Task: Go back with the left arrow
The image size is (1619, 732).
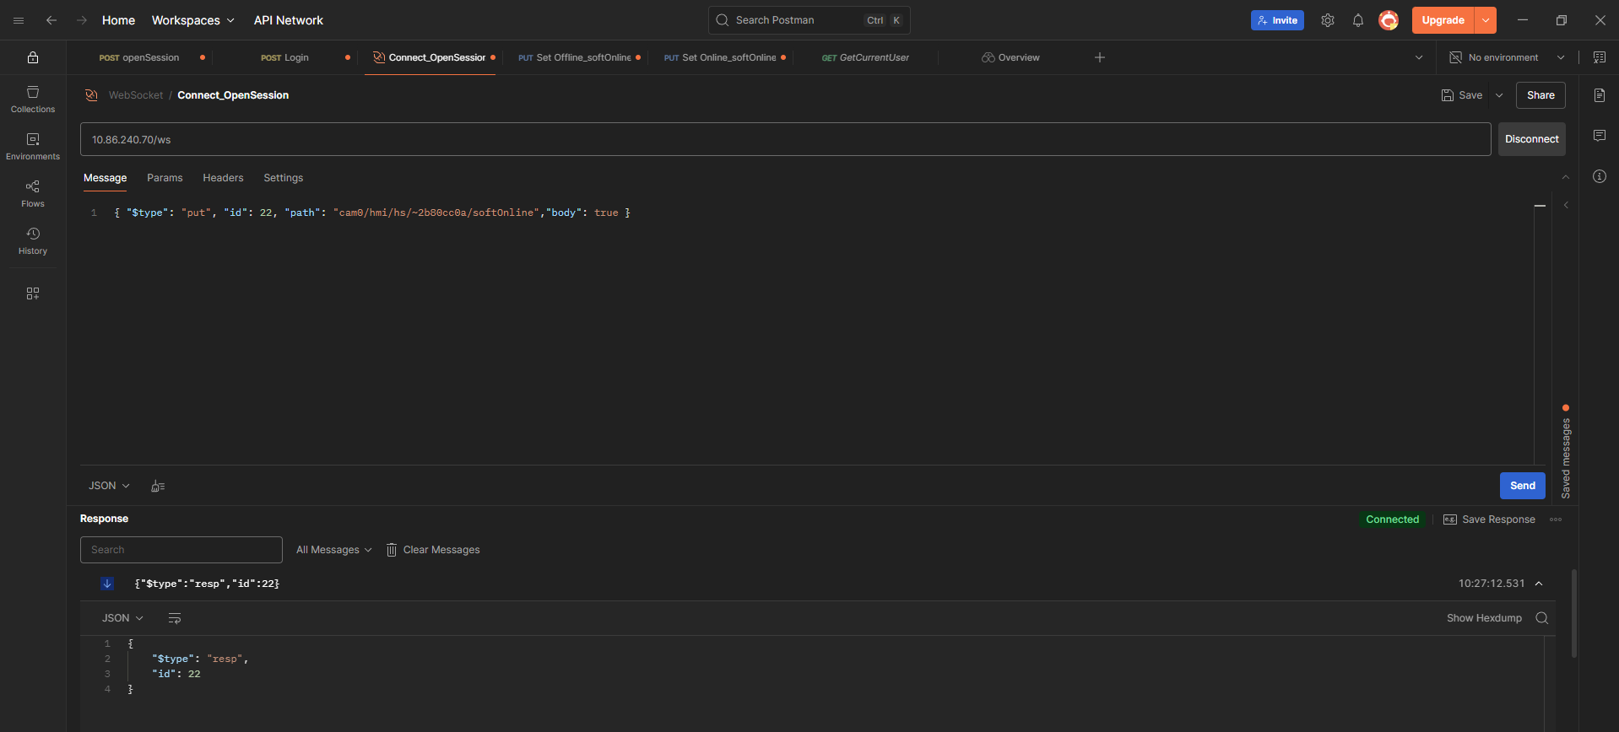Action: (x=51, y=20)
